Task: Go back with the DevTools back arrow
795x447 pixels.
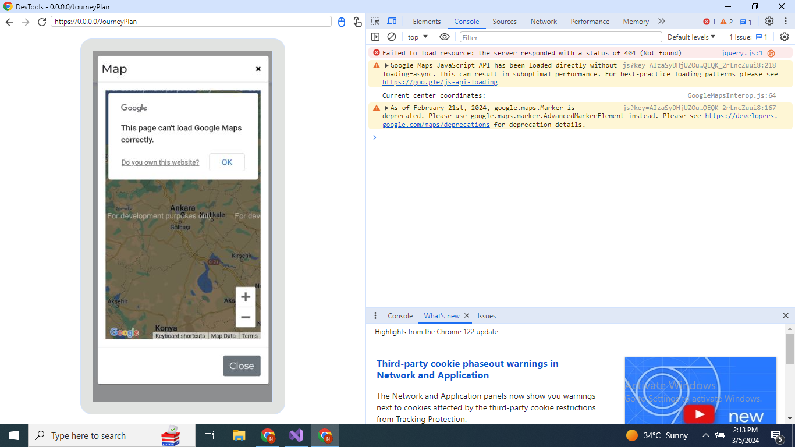Action: tap(9, 22)
